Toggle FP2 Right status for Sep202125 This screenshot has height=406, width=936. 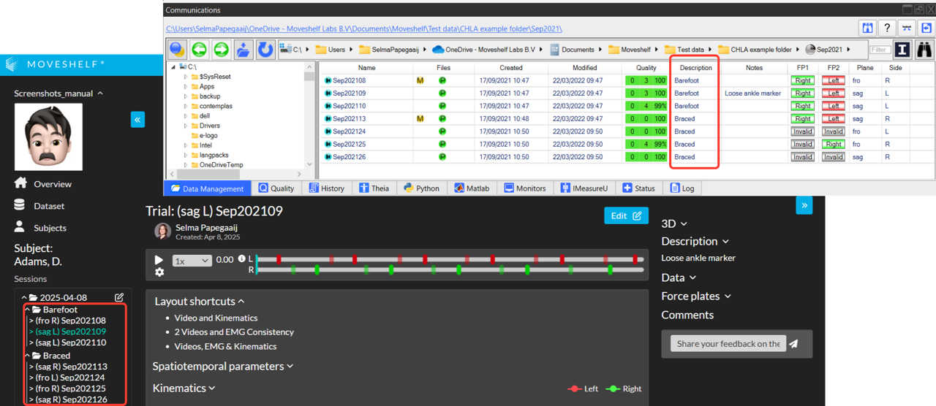pyautogui.click(x=833, y=144)
